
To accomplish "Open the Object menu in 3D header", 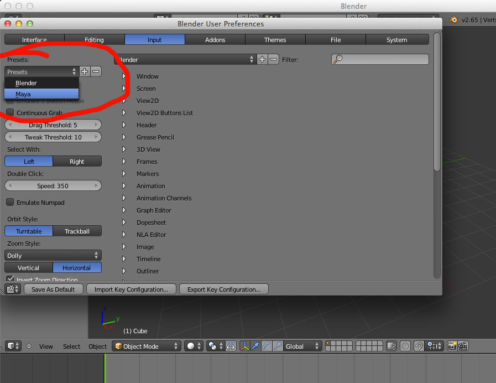I will (x=97, y=346).
